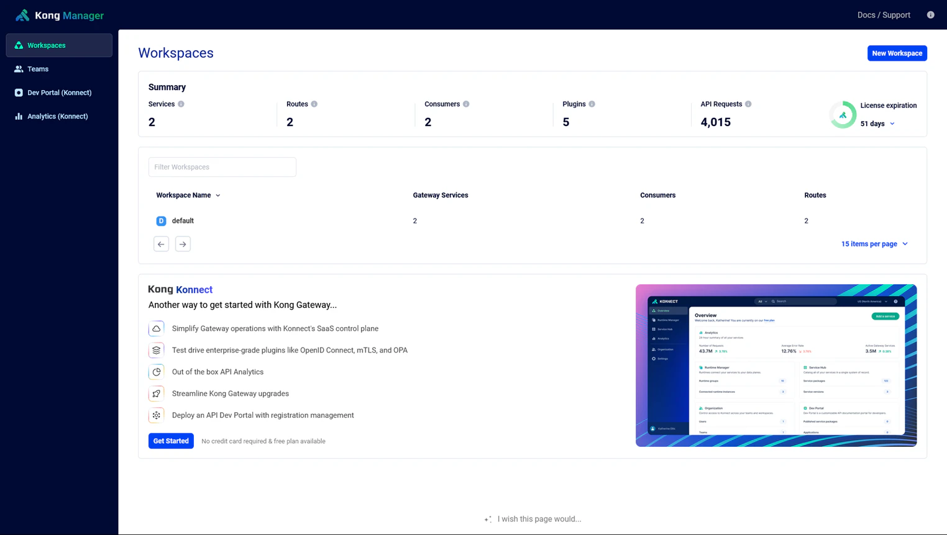947x535 pixels.
Task: Show info tooltip for Routes
Action: [314, 104]
